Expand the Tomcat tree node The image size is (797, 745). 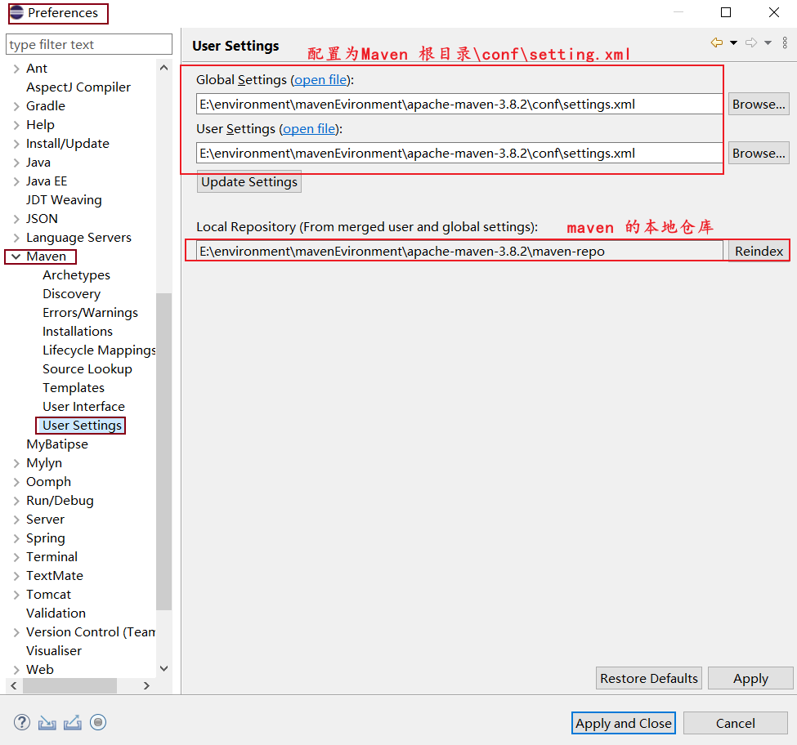[16, 595]
